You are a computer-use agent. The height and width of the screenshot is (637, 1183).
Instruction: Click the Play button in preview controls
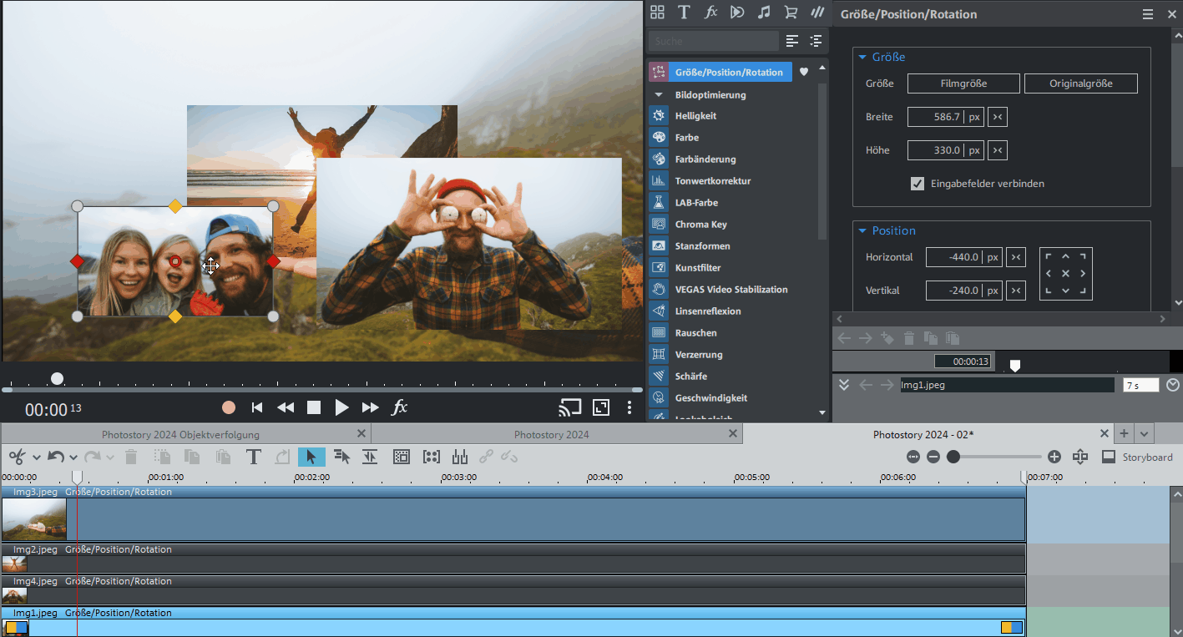(341, 407)
